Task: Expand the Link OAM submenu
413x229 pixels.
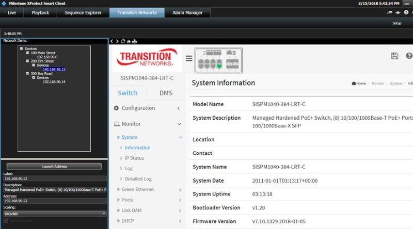Action: coord(149,210)
